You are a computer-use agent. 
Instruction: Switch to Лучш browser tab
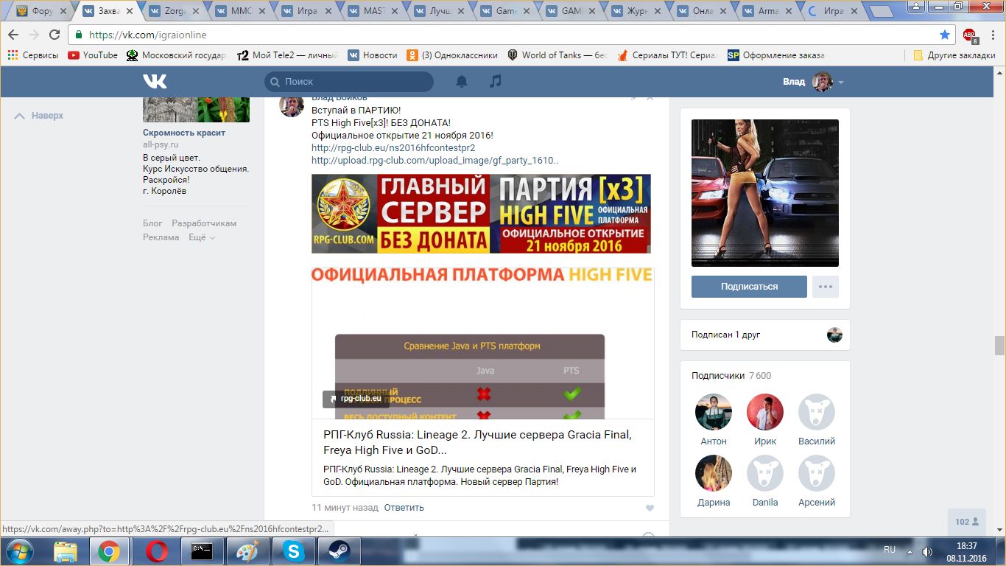[438, 11]
